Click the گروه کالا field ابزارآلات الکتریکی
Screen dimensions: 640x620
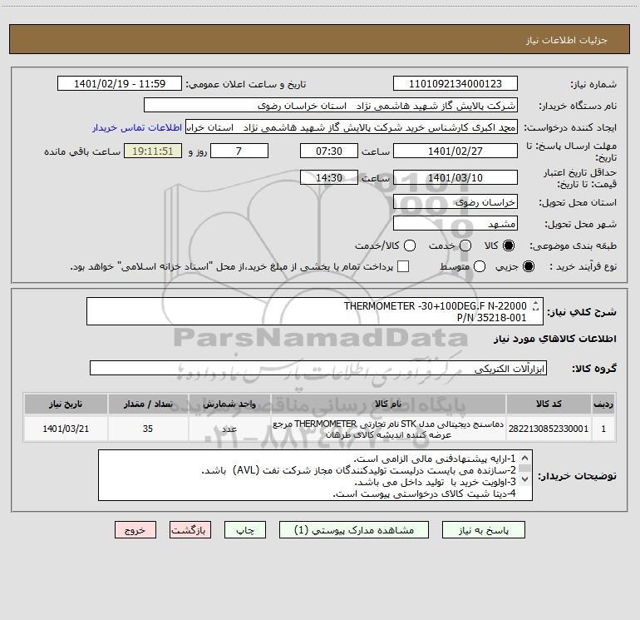[x=318, y=368]
